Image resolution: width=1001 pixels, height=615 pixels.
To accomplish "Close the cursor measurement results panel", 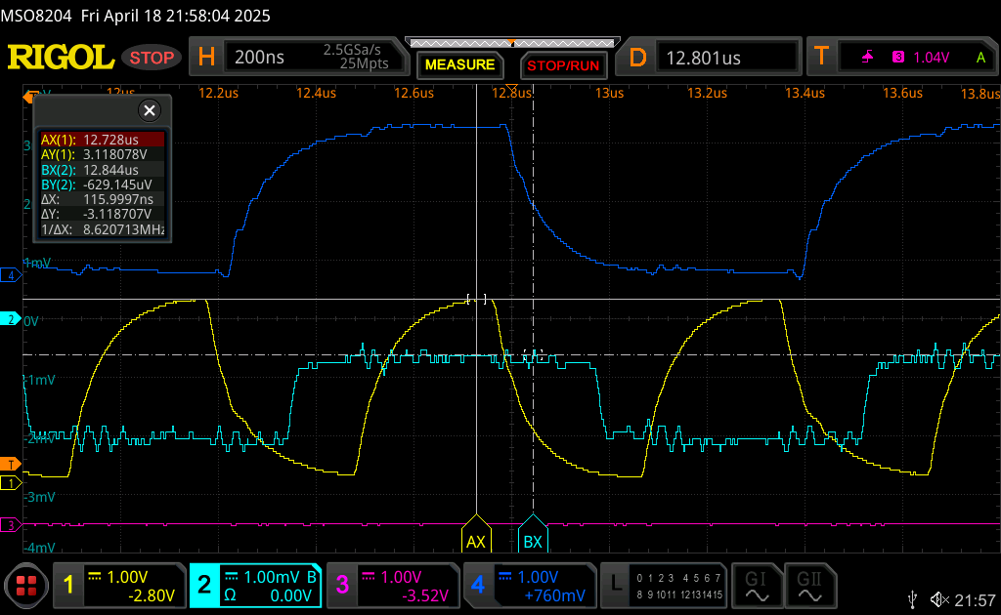I will (x=149, y=110).
